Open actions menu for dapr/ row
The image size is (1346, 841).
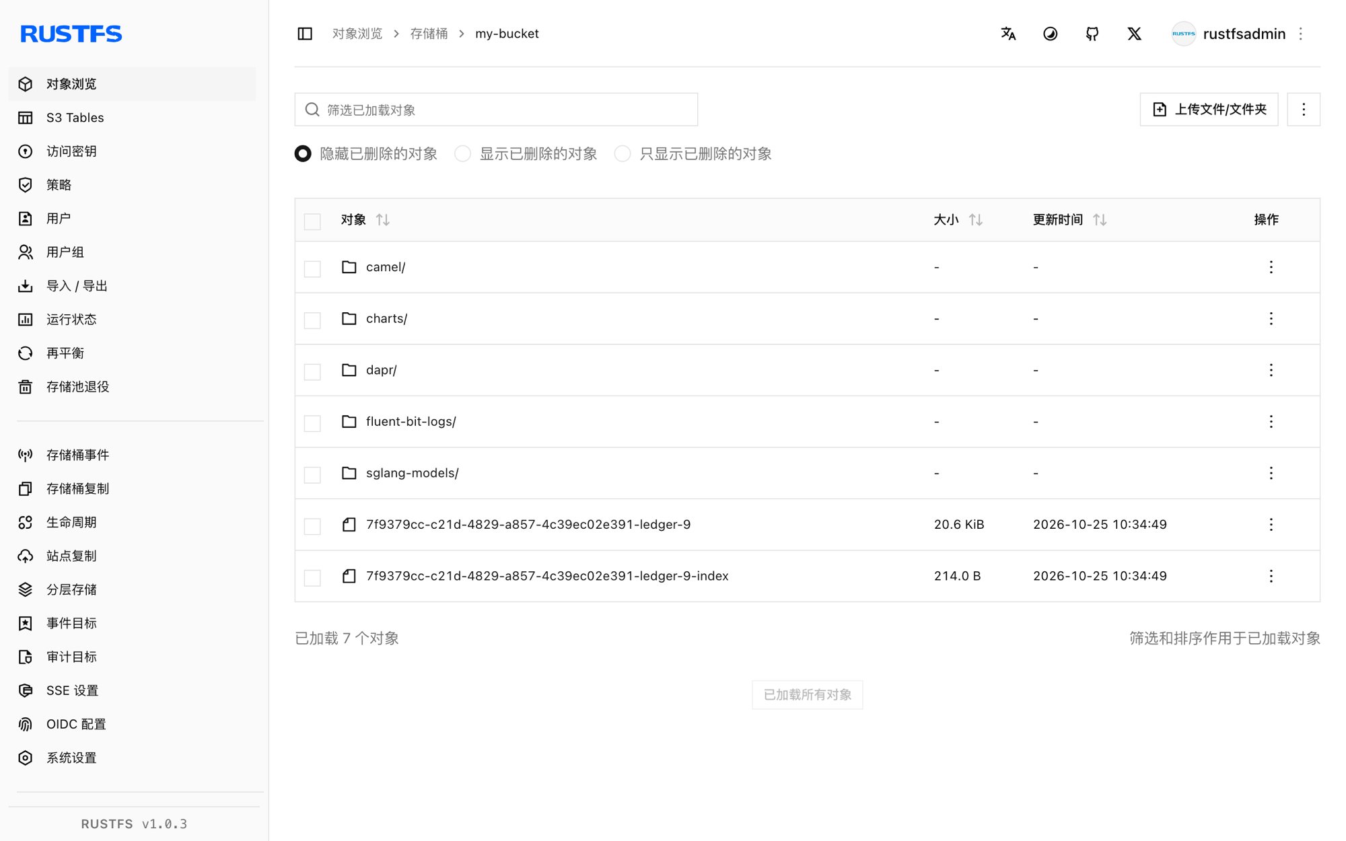click(1271, 370)
